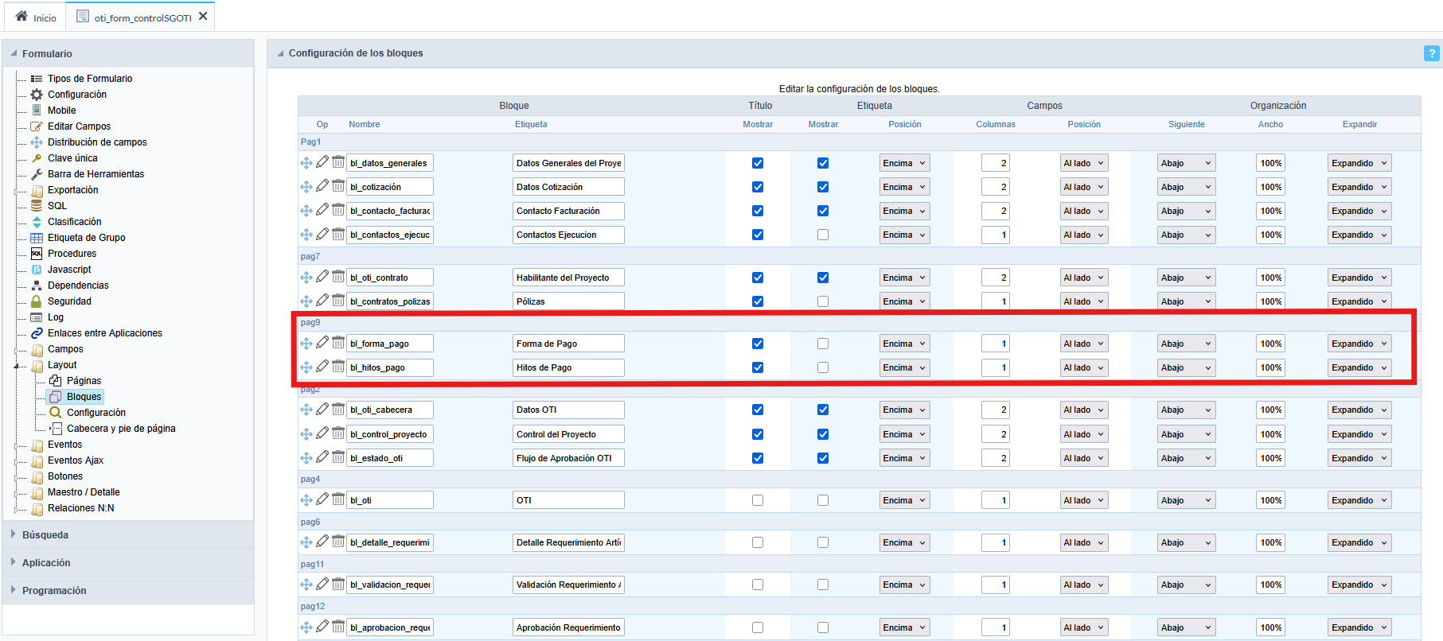
Task: Click the Configuración gear icon in sidebar
Action: (x=37, y=95)
